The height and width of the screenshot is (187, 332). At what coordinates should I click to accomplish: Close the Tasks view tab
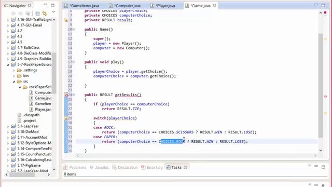click(186, 167)
